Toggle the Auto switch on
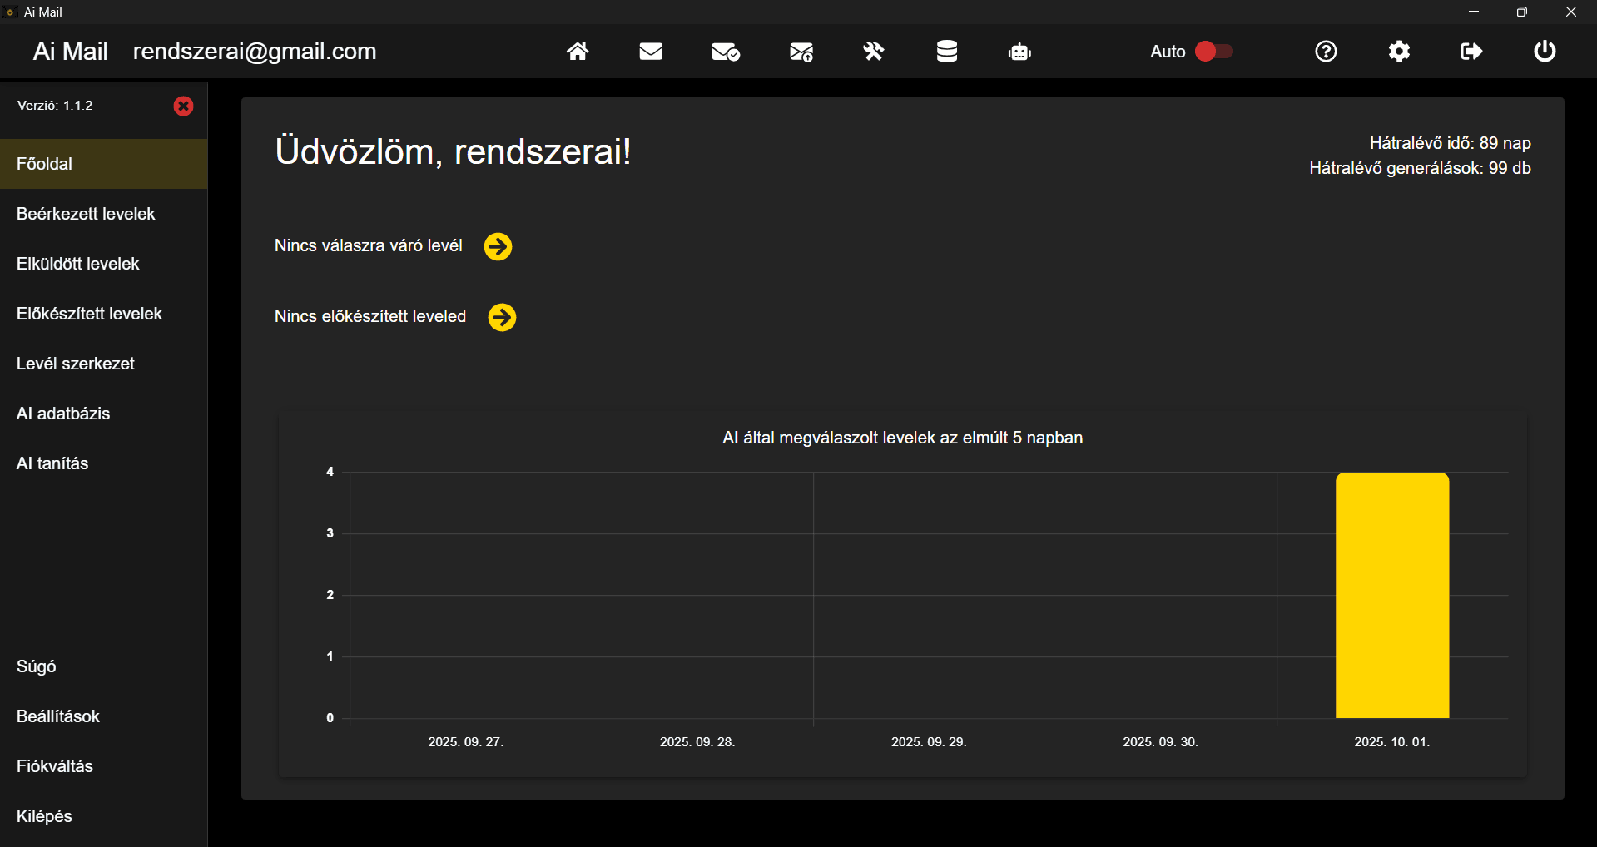The image size is (1597, 847). pos(1213,52)
